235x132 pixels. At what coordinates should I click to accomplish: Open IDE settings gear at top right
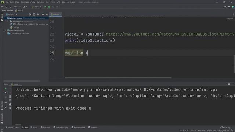229,7
